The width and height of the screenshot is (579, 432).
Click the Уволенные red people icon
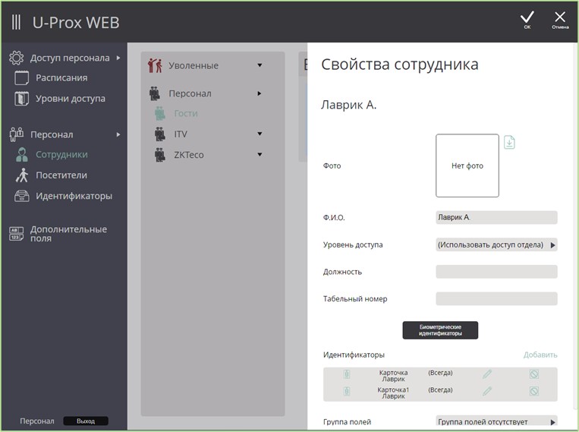coord(155,65)
